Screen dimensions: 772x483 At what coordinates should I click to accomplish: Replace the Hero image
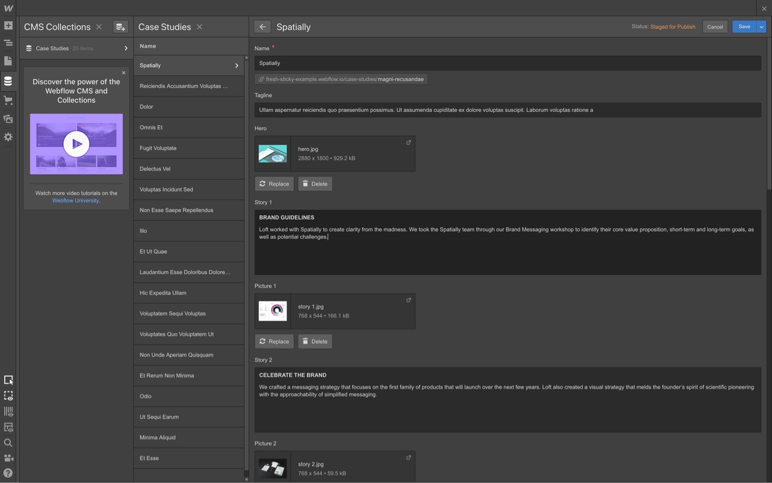(x=274, y=184)
